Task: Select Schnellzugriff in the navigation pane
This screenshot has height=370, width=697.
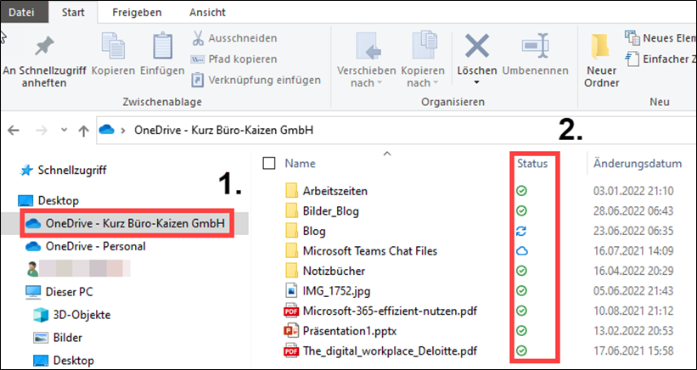Action: click(x=64, y=170)
